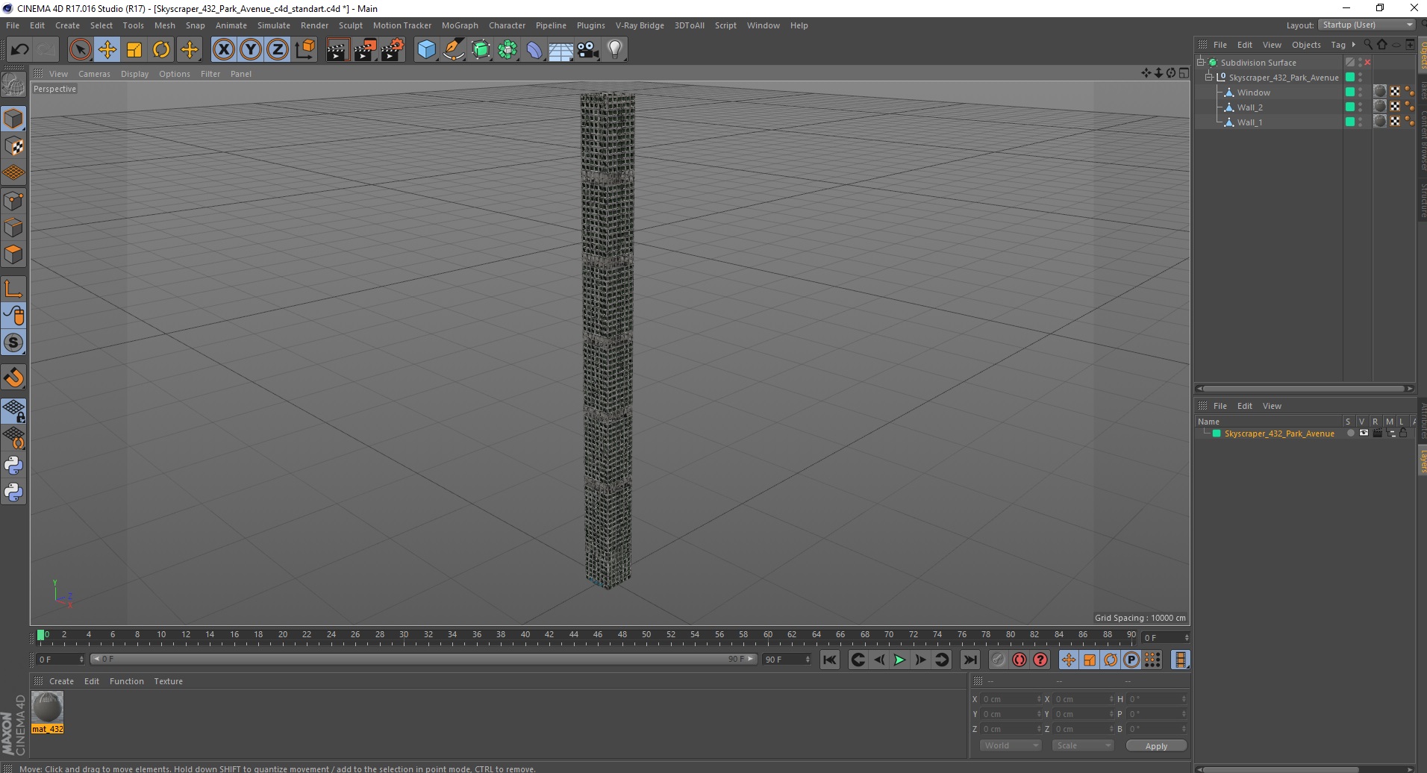Click the Apply coordinates button

[x=1156, y=746]
